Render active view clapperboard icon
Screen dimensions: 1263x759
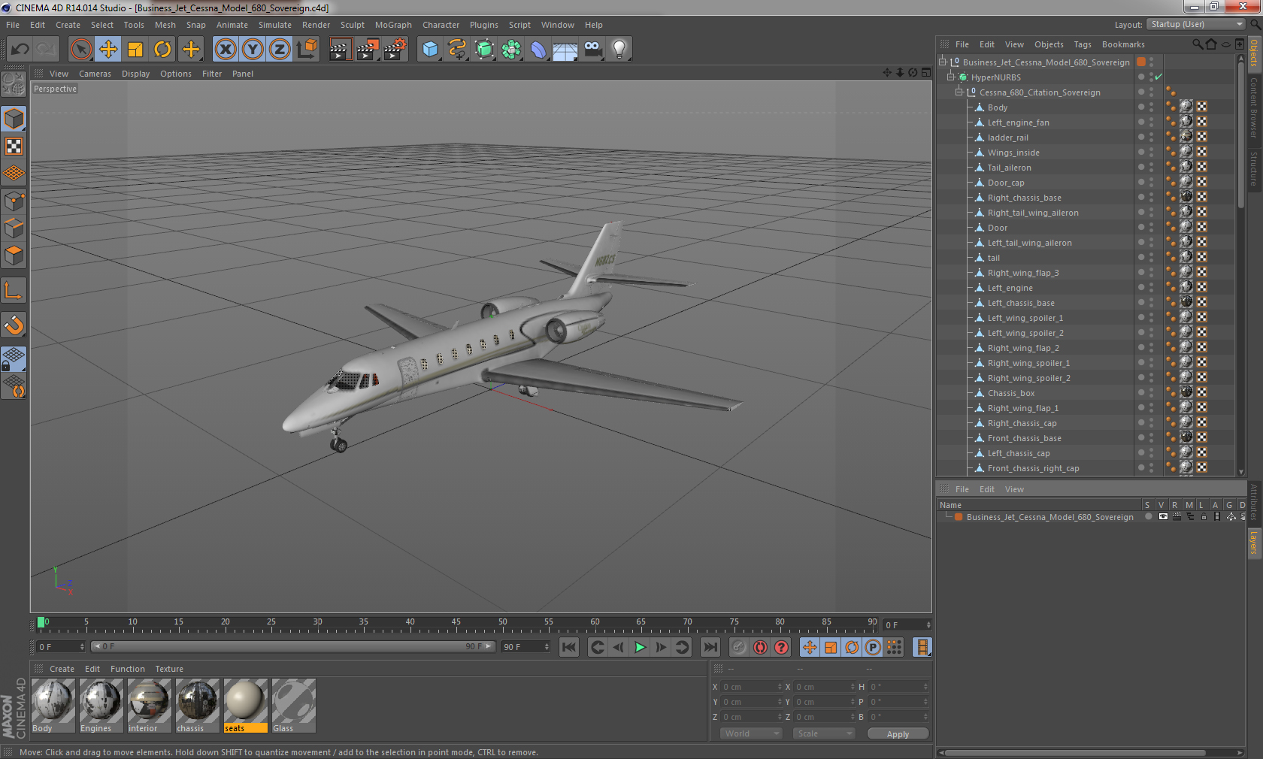point(340,50)
